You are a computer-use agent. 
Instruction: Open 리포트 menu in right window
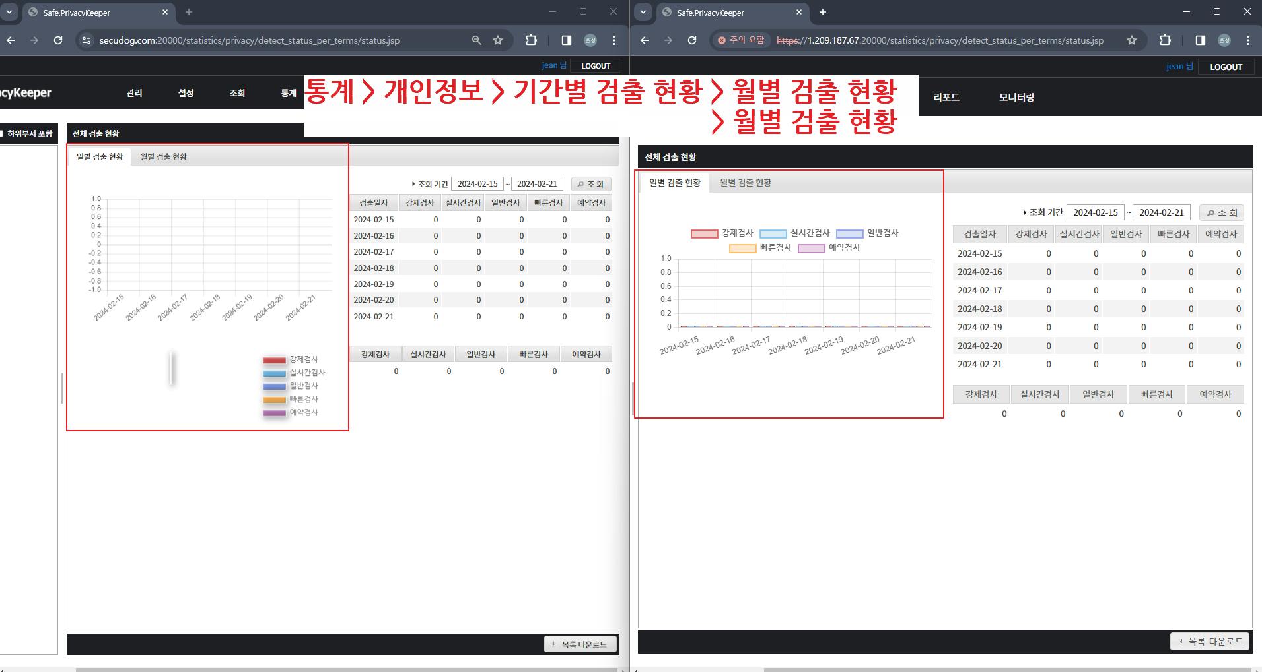point(946,97)
